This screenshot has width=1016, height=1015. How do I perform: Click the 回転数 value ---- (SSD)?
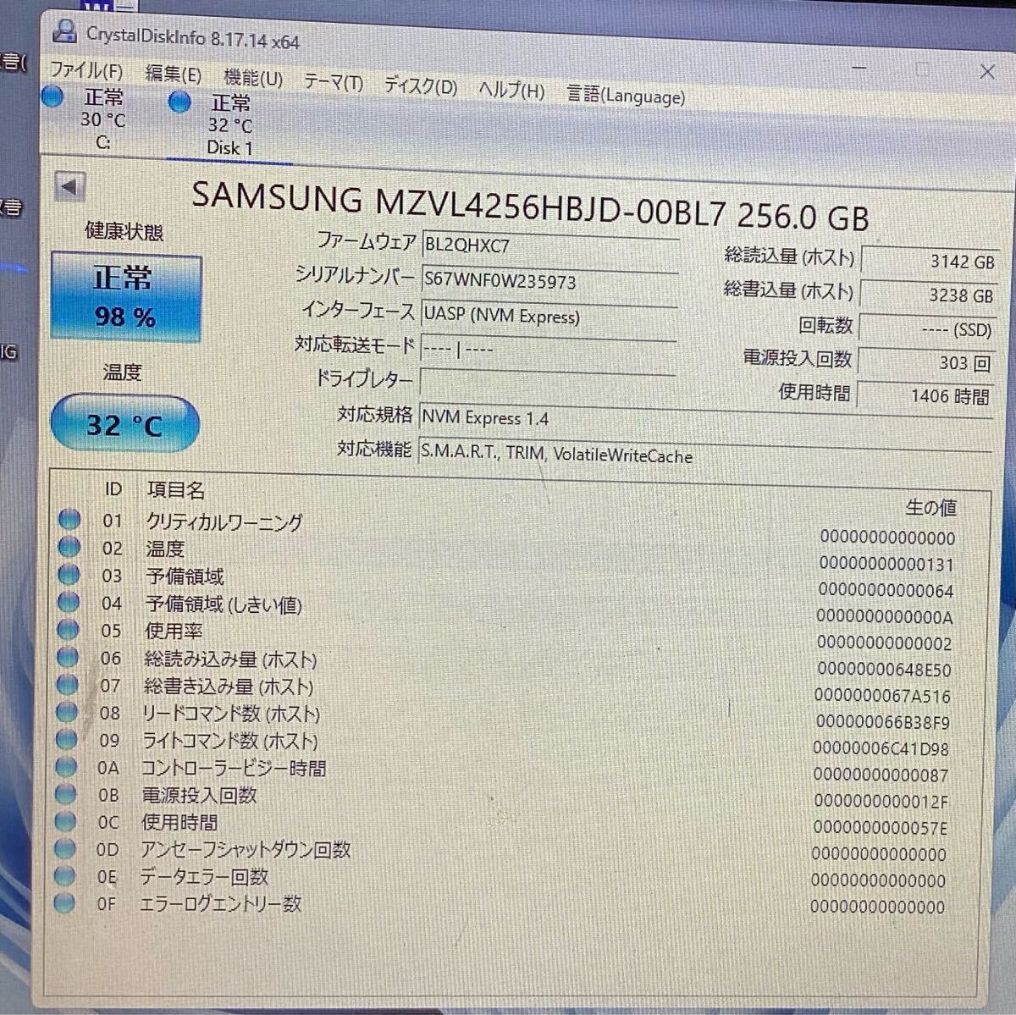pyautogui.click(x=926, y=328)
